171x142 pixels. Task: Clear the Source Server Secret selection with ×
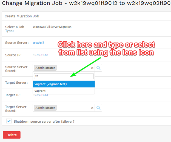tap(92, 68)
